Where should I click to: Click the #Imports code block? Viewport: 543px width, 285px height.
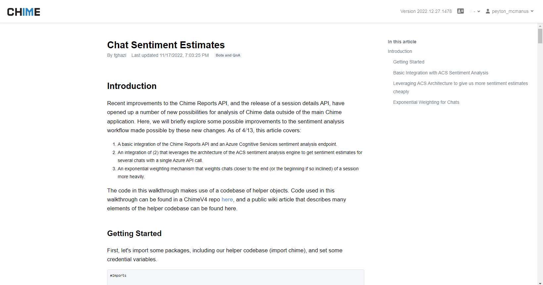[235, 277]
